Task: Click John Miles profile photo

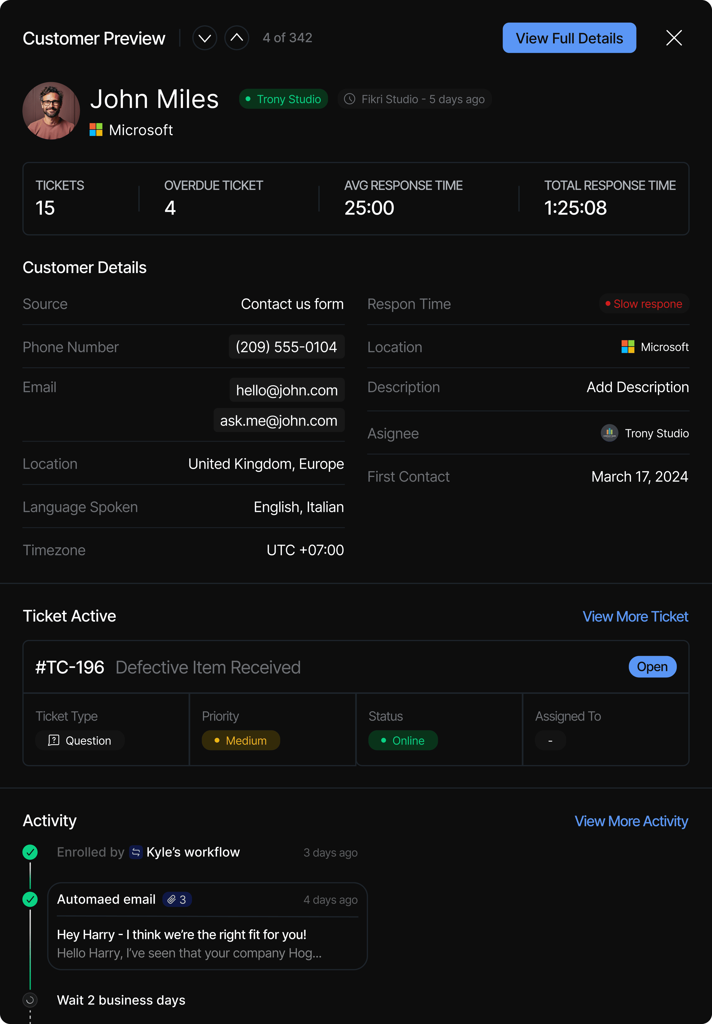Action: click(x=51, y=111)
